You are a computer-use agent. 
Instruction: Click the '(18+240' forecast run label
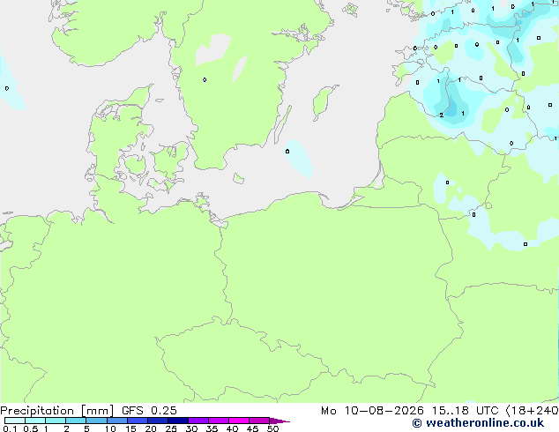(532, 411)
